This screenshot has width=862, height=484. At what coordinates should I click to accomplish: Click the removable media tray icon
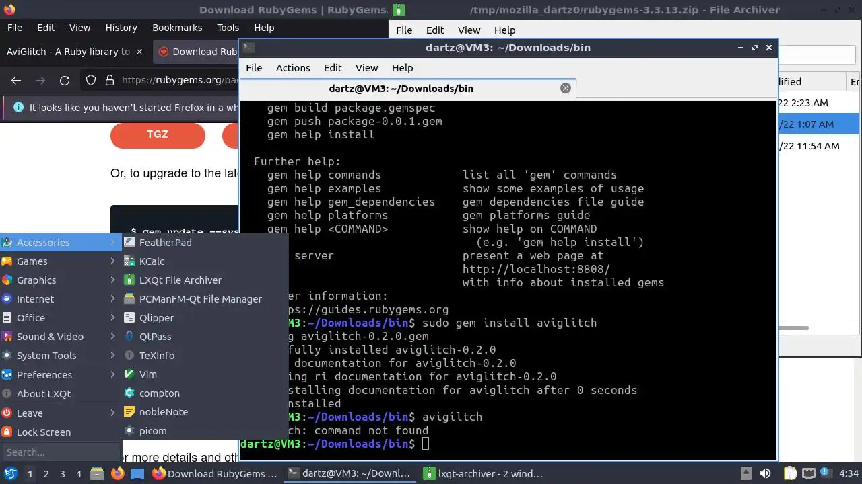point(745,473)
